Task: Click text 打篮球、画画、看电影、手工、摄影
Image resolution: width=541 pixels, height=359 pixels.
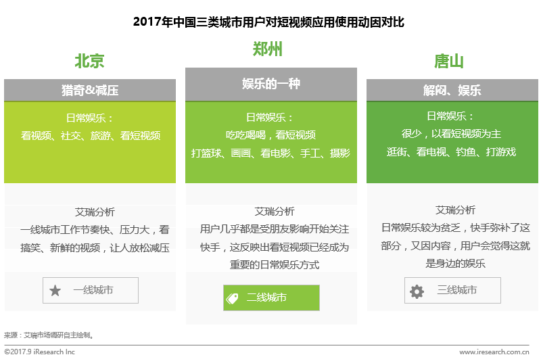Action: [x=271, y=153]
